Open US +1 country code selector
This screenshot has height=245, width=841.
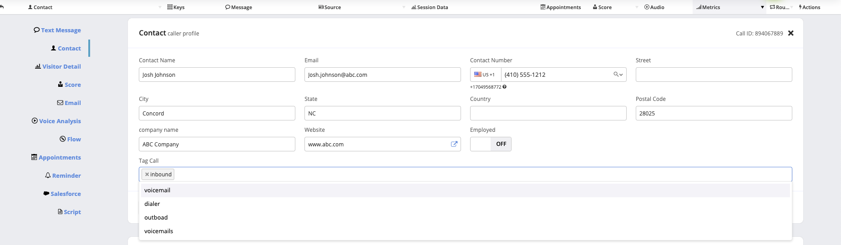[485, 75]
